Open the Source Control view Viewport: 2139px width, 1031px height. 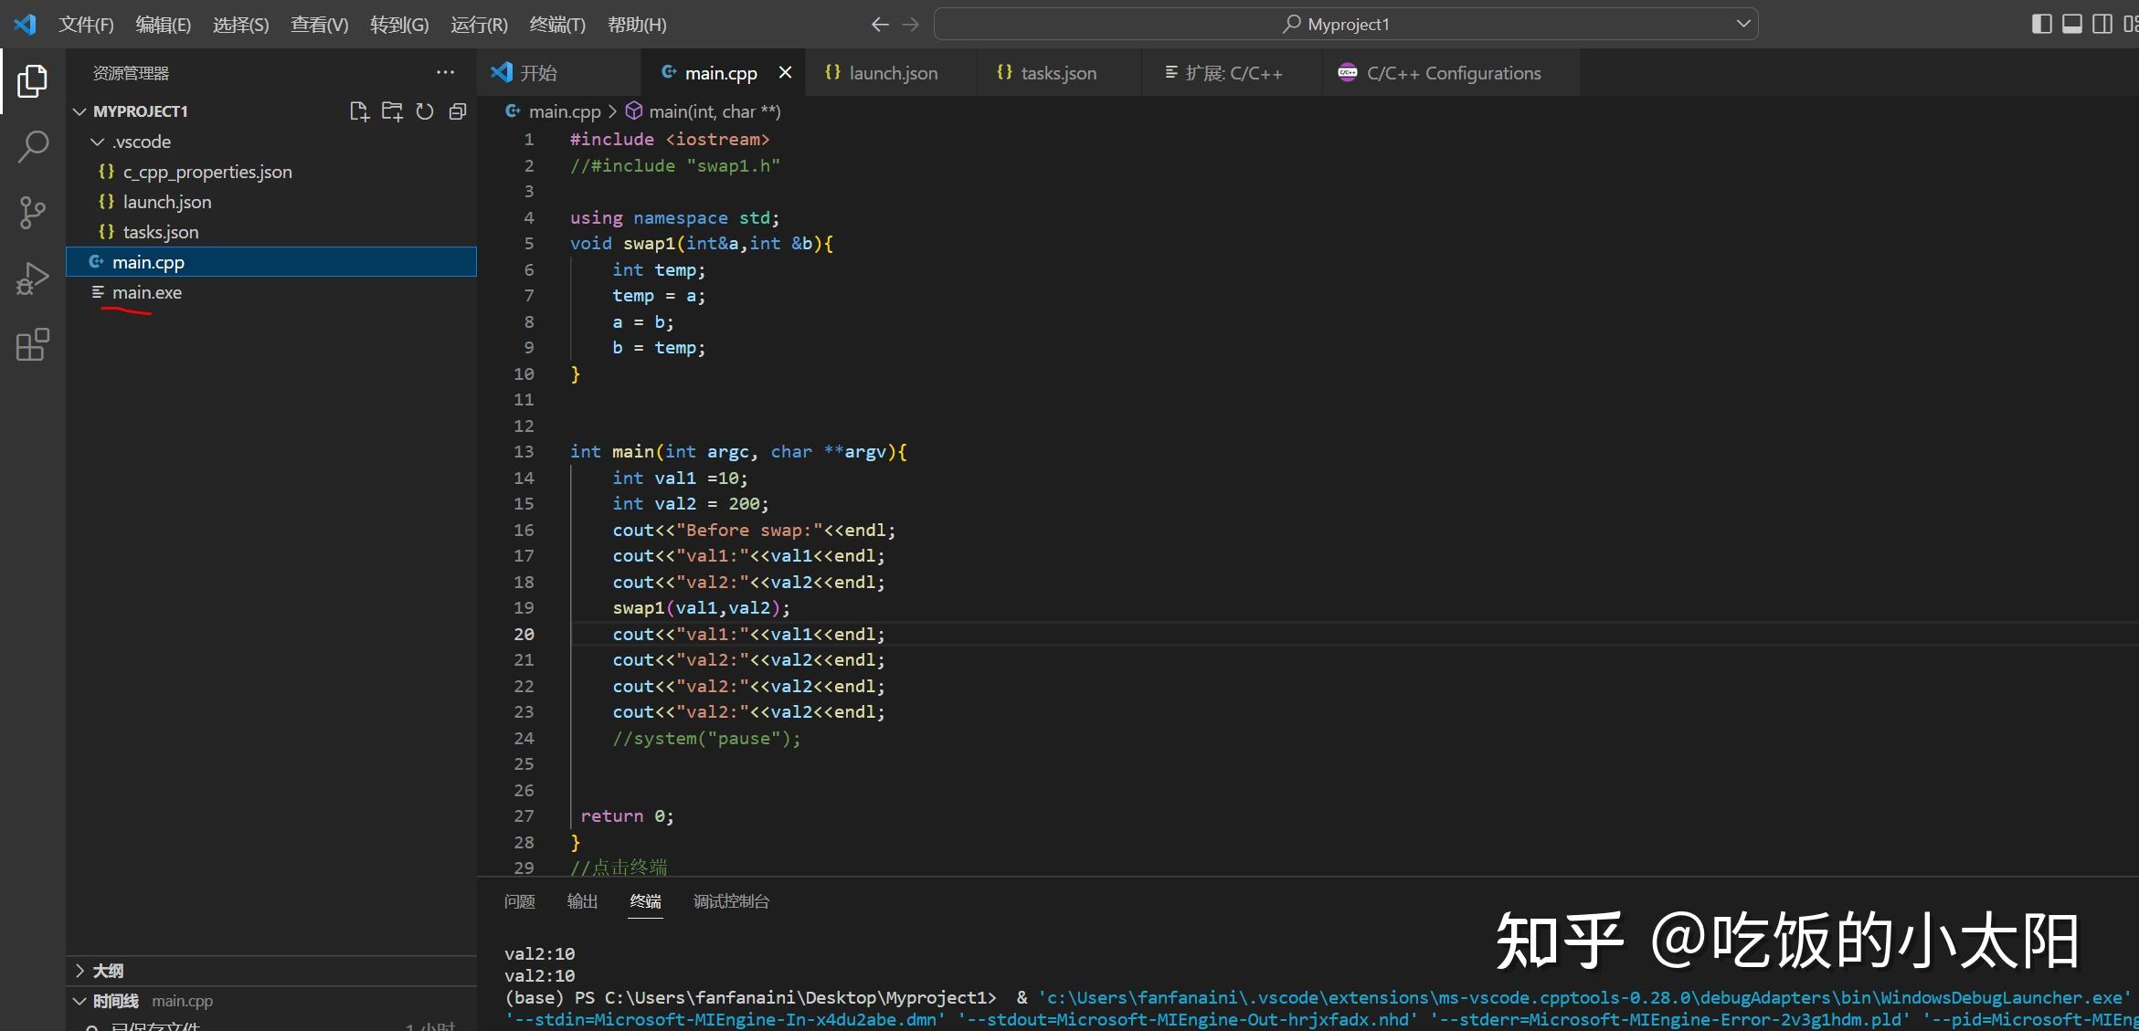pos(32,213)
